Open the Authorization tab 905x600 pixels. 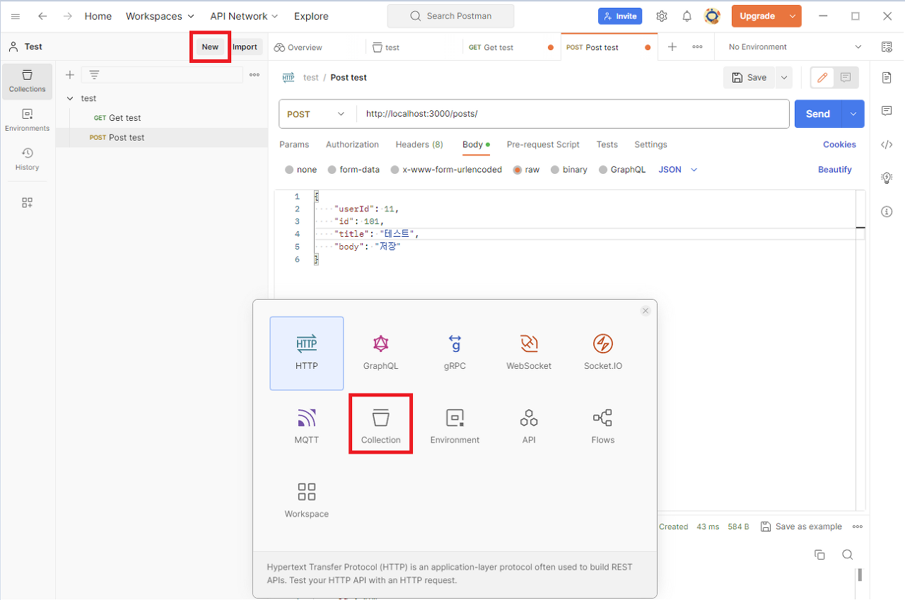[x=352, y=144]
